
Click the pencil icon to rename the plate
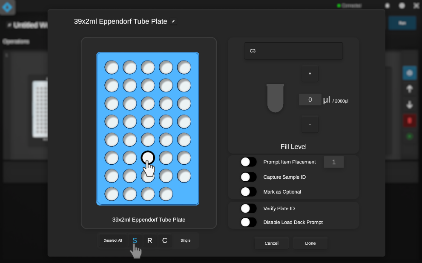[173, 22]
